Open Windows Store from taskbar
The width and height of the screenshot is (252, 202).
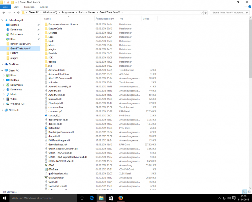tap(111, 198)
